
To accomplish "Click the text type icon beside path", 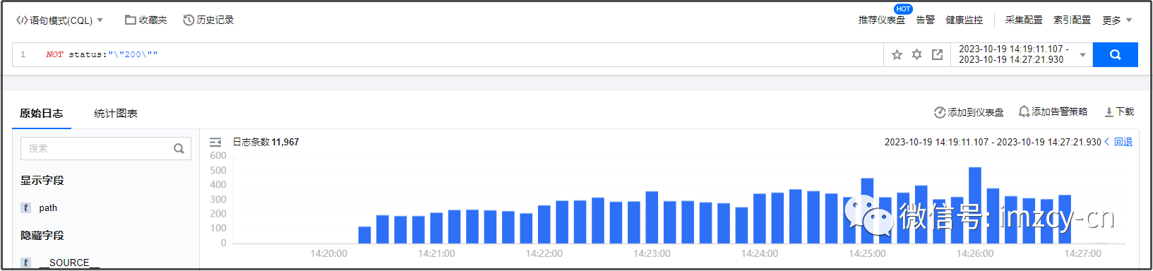I will (26, 207).
